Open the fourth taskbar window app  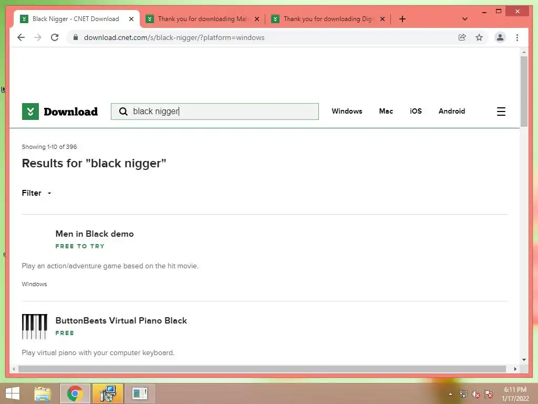click(140, 393)
